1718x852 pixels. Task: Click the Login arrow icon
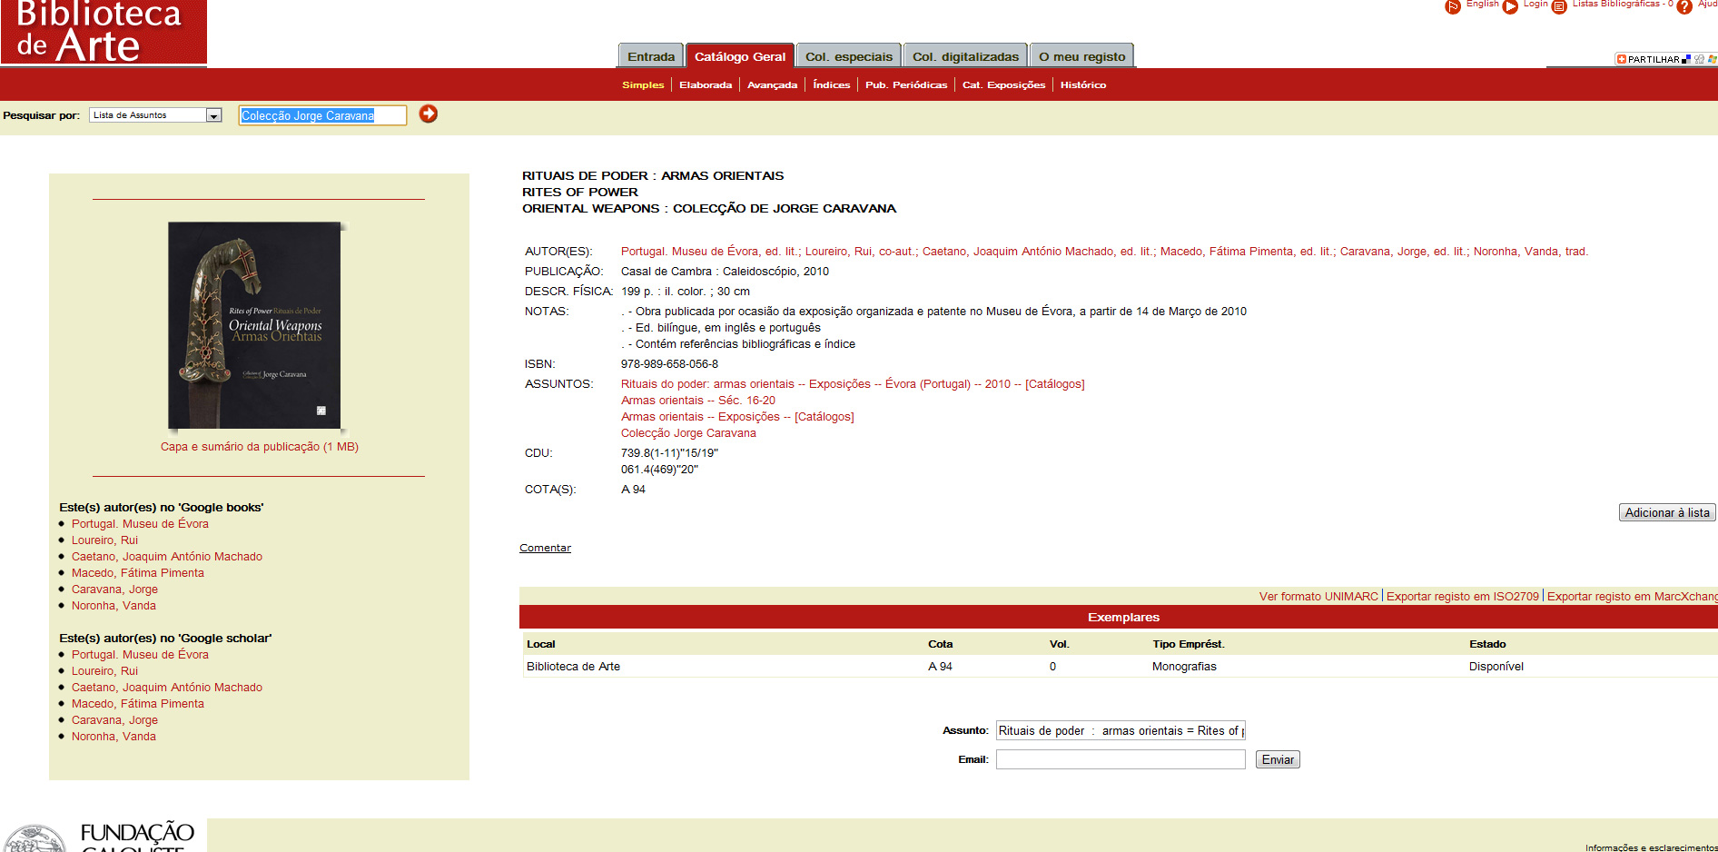pos(1510,6)
